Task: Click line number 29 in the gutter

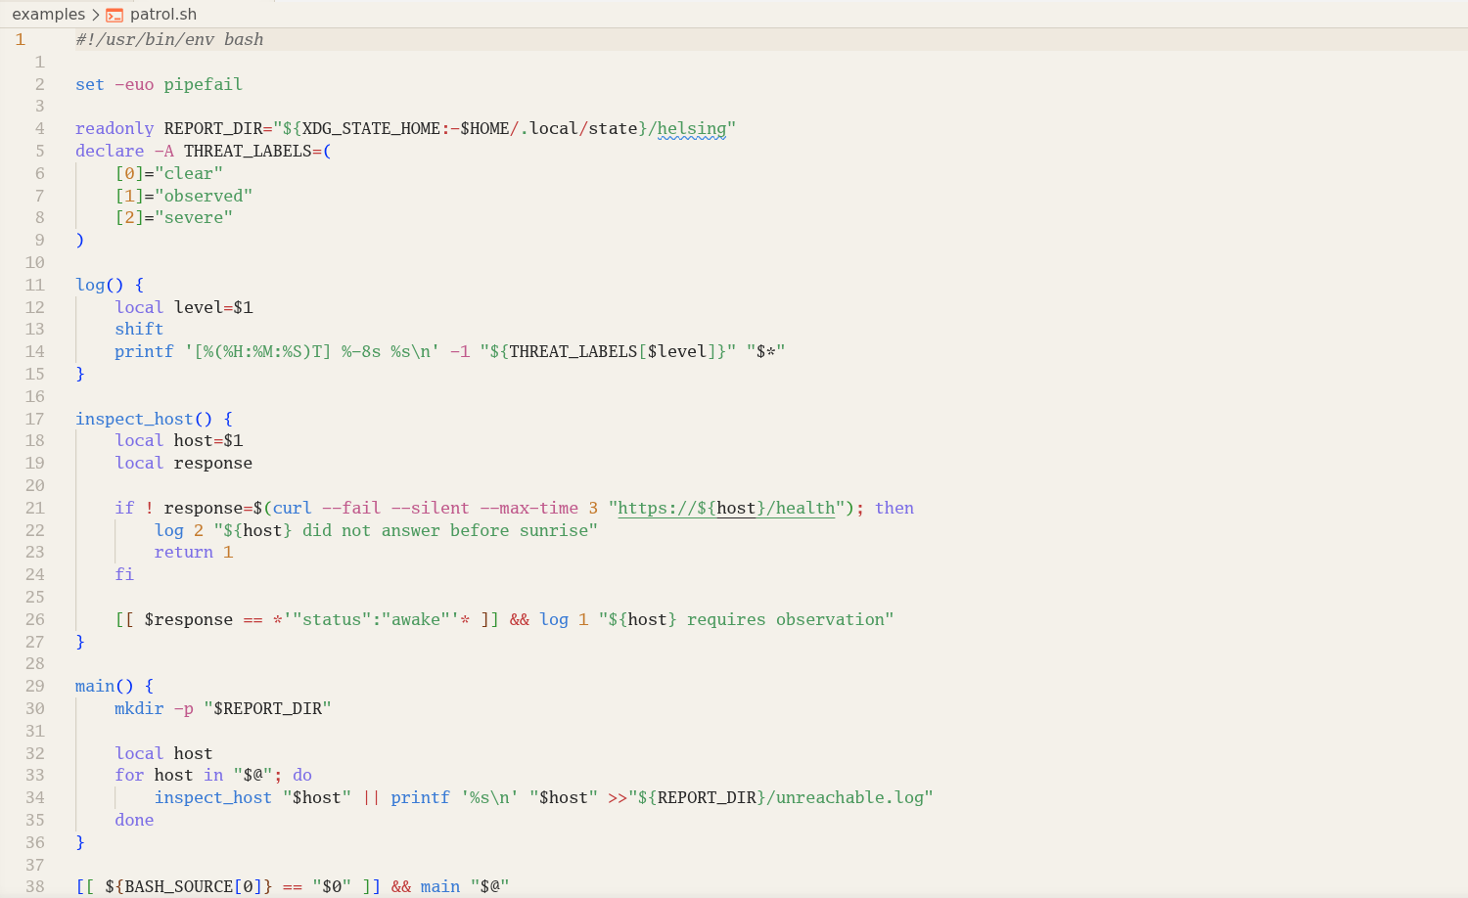Action: click(35, 686)
